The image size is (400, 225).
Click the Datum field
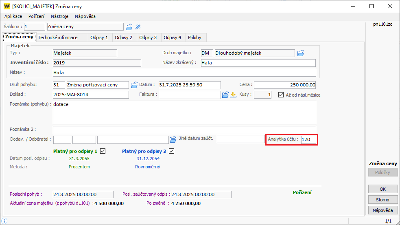190,85
